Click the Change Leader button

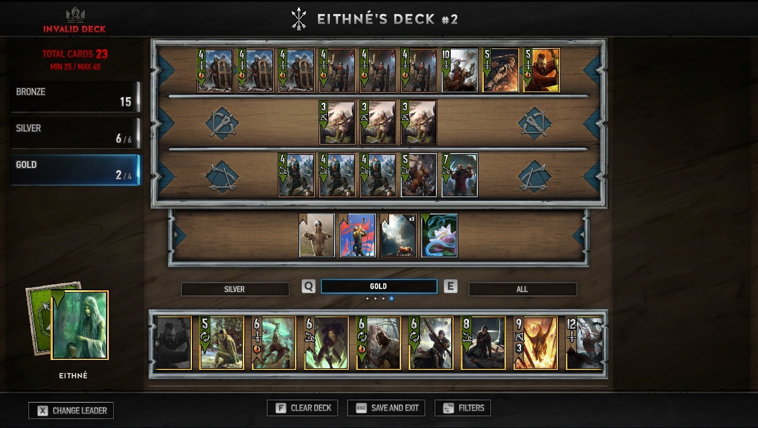[71, 410]
